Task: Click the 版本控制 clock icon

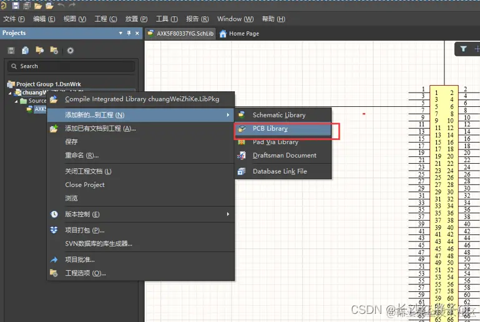Action: (54, 214)
